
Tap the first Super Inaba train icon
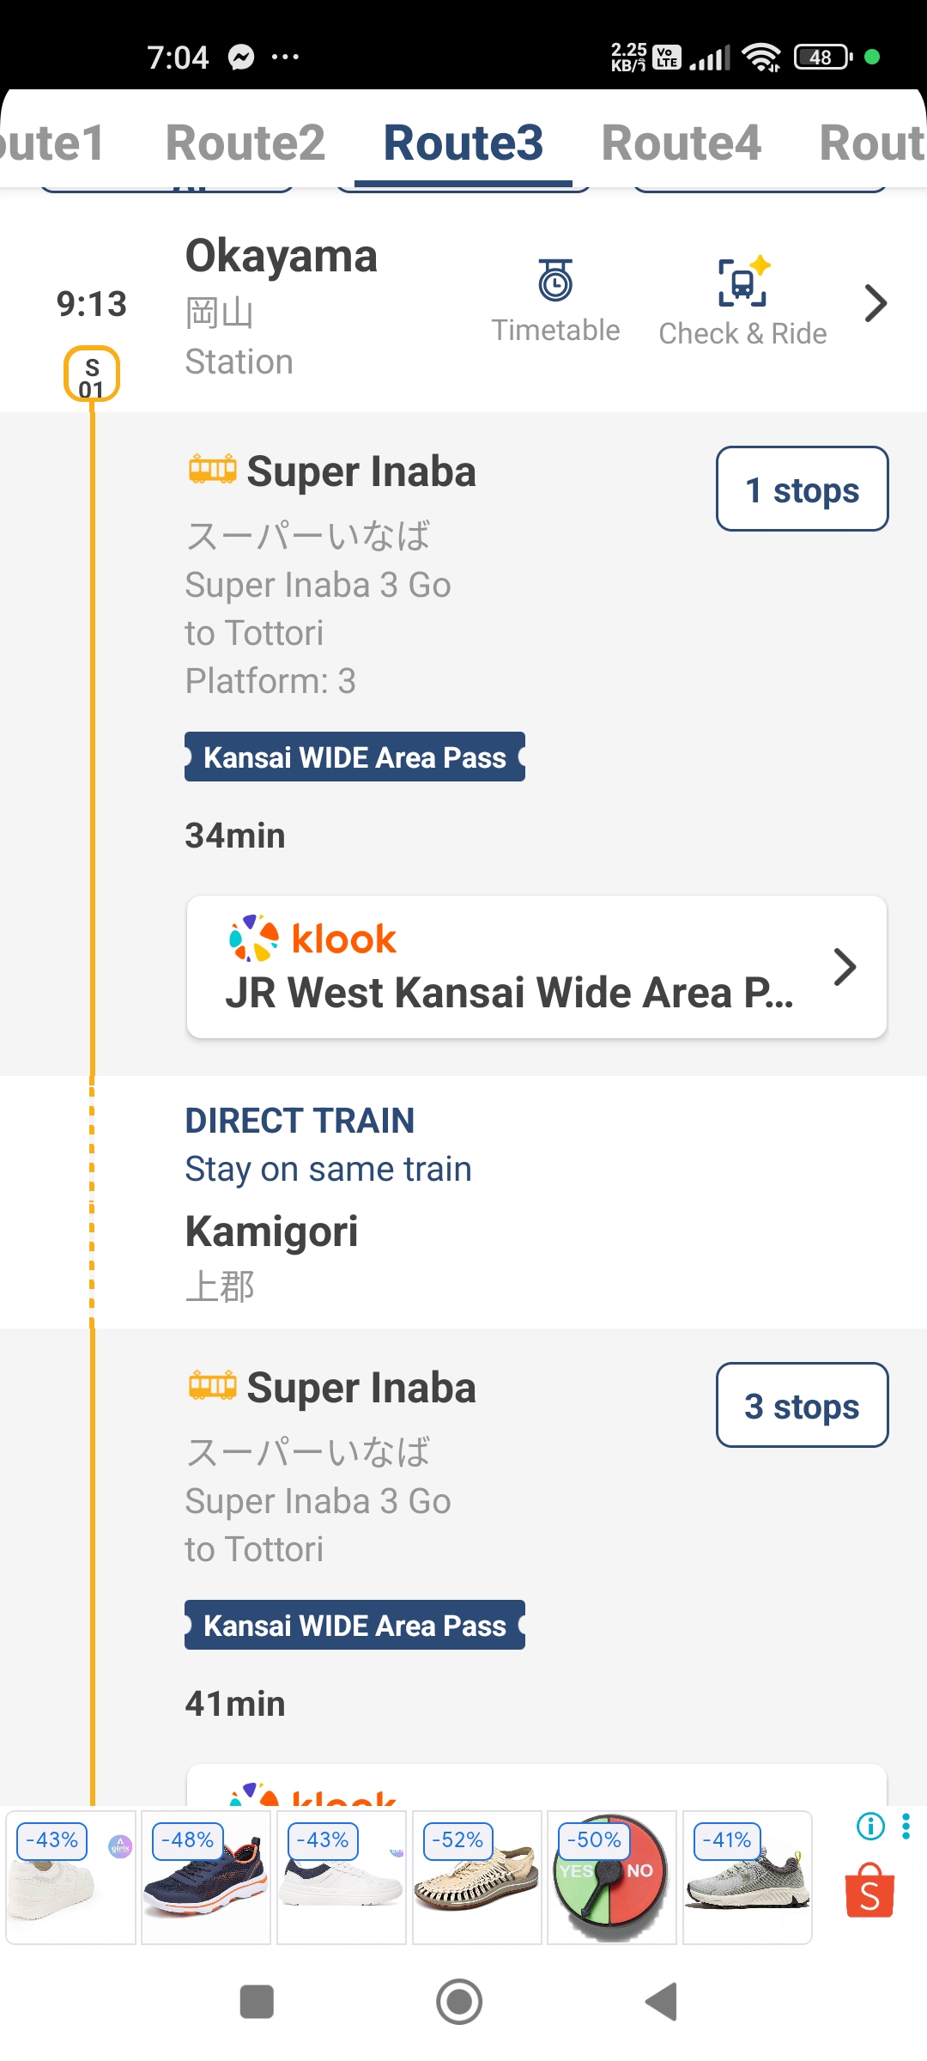click(212, 469)
